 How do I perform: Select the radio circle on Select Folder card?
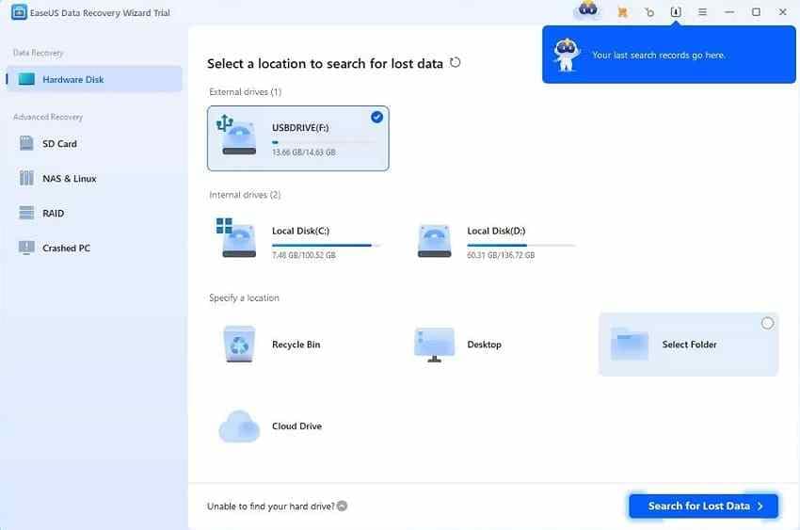pyautogui.click(x=767, y=323)
